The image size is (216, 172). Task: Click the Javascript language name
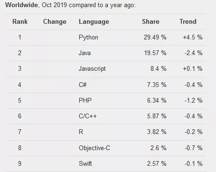tap(92, 69)
